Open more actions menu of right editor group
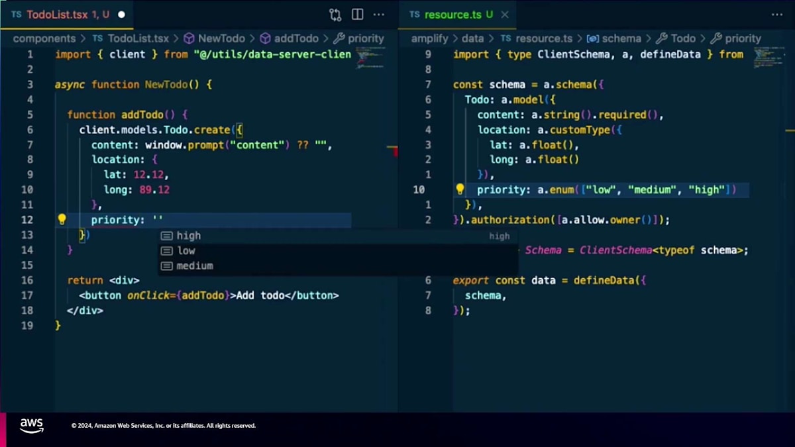The height and width of the screenshot is (447, 795). point(777,15)
